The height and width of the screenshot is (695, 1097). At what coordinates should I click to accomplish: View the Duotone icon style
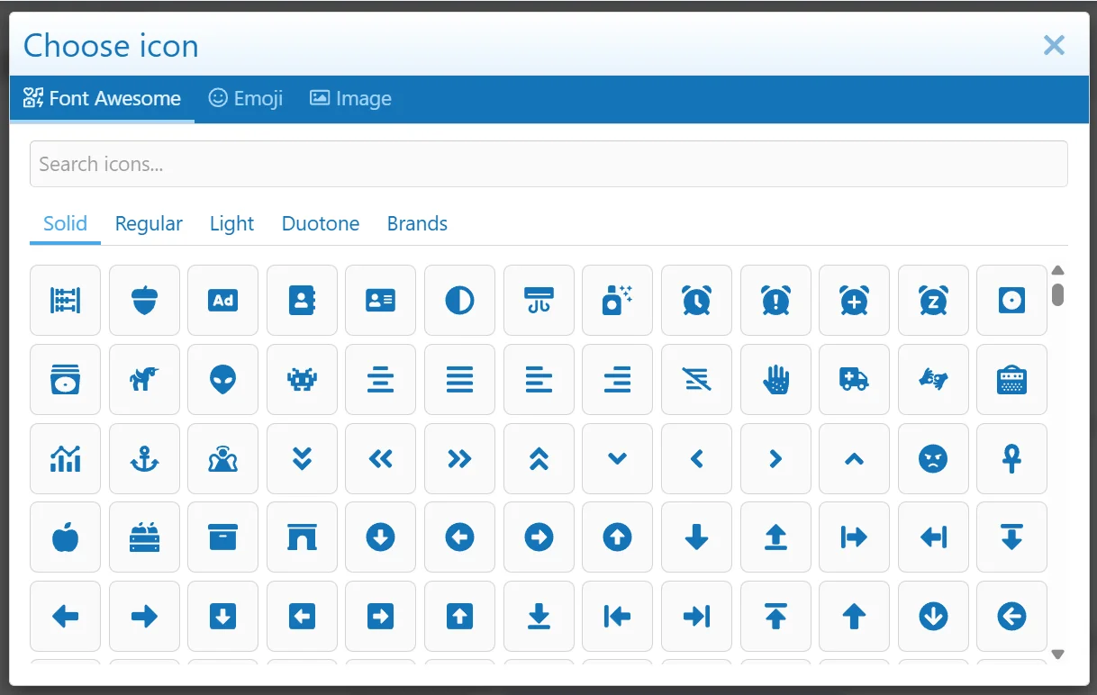(321, 224)
